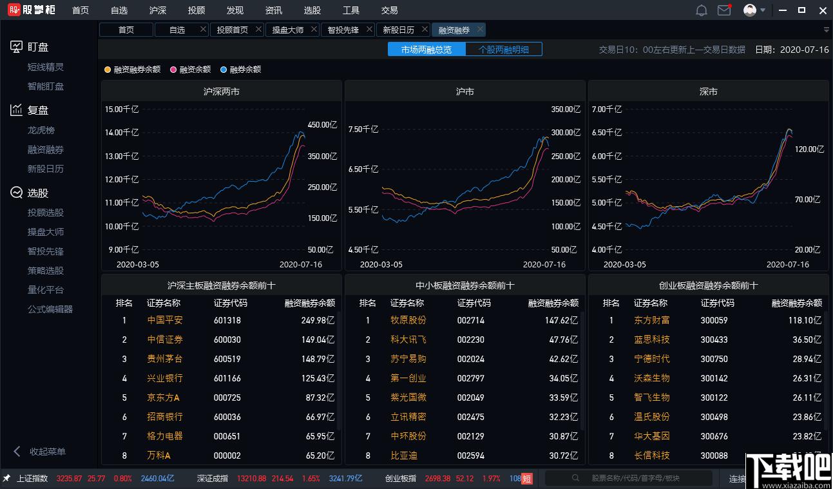Toggle the 融券余额 blue legend
The width and height of the screenshot is (833, 489).
tap(241, 70)
